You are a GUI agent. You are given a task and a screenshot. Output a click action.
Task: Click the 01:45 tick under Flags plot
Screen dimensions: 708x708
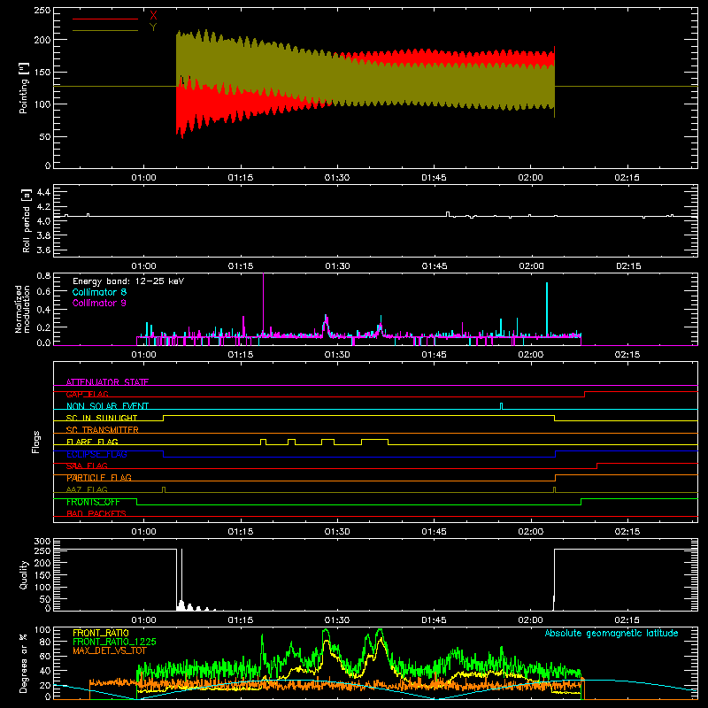[434, 532]
